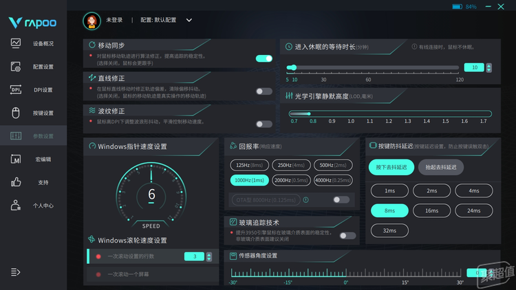516x290 pixels.
Task: Click the sleep timer clock icon
Action: (x=288, y=47)
